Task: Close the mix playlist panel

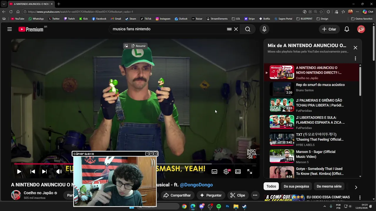Action: 355,48
